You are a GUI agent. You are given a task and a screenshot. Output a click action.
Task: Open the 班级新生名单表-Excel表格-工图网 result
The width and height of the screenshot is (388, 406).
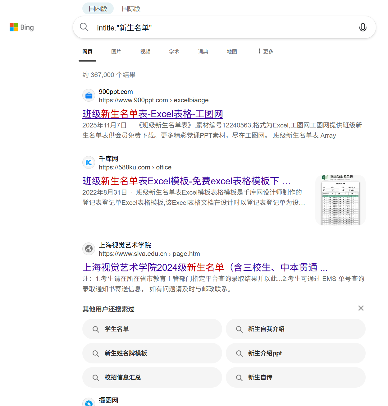pos(153,114)
